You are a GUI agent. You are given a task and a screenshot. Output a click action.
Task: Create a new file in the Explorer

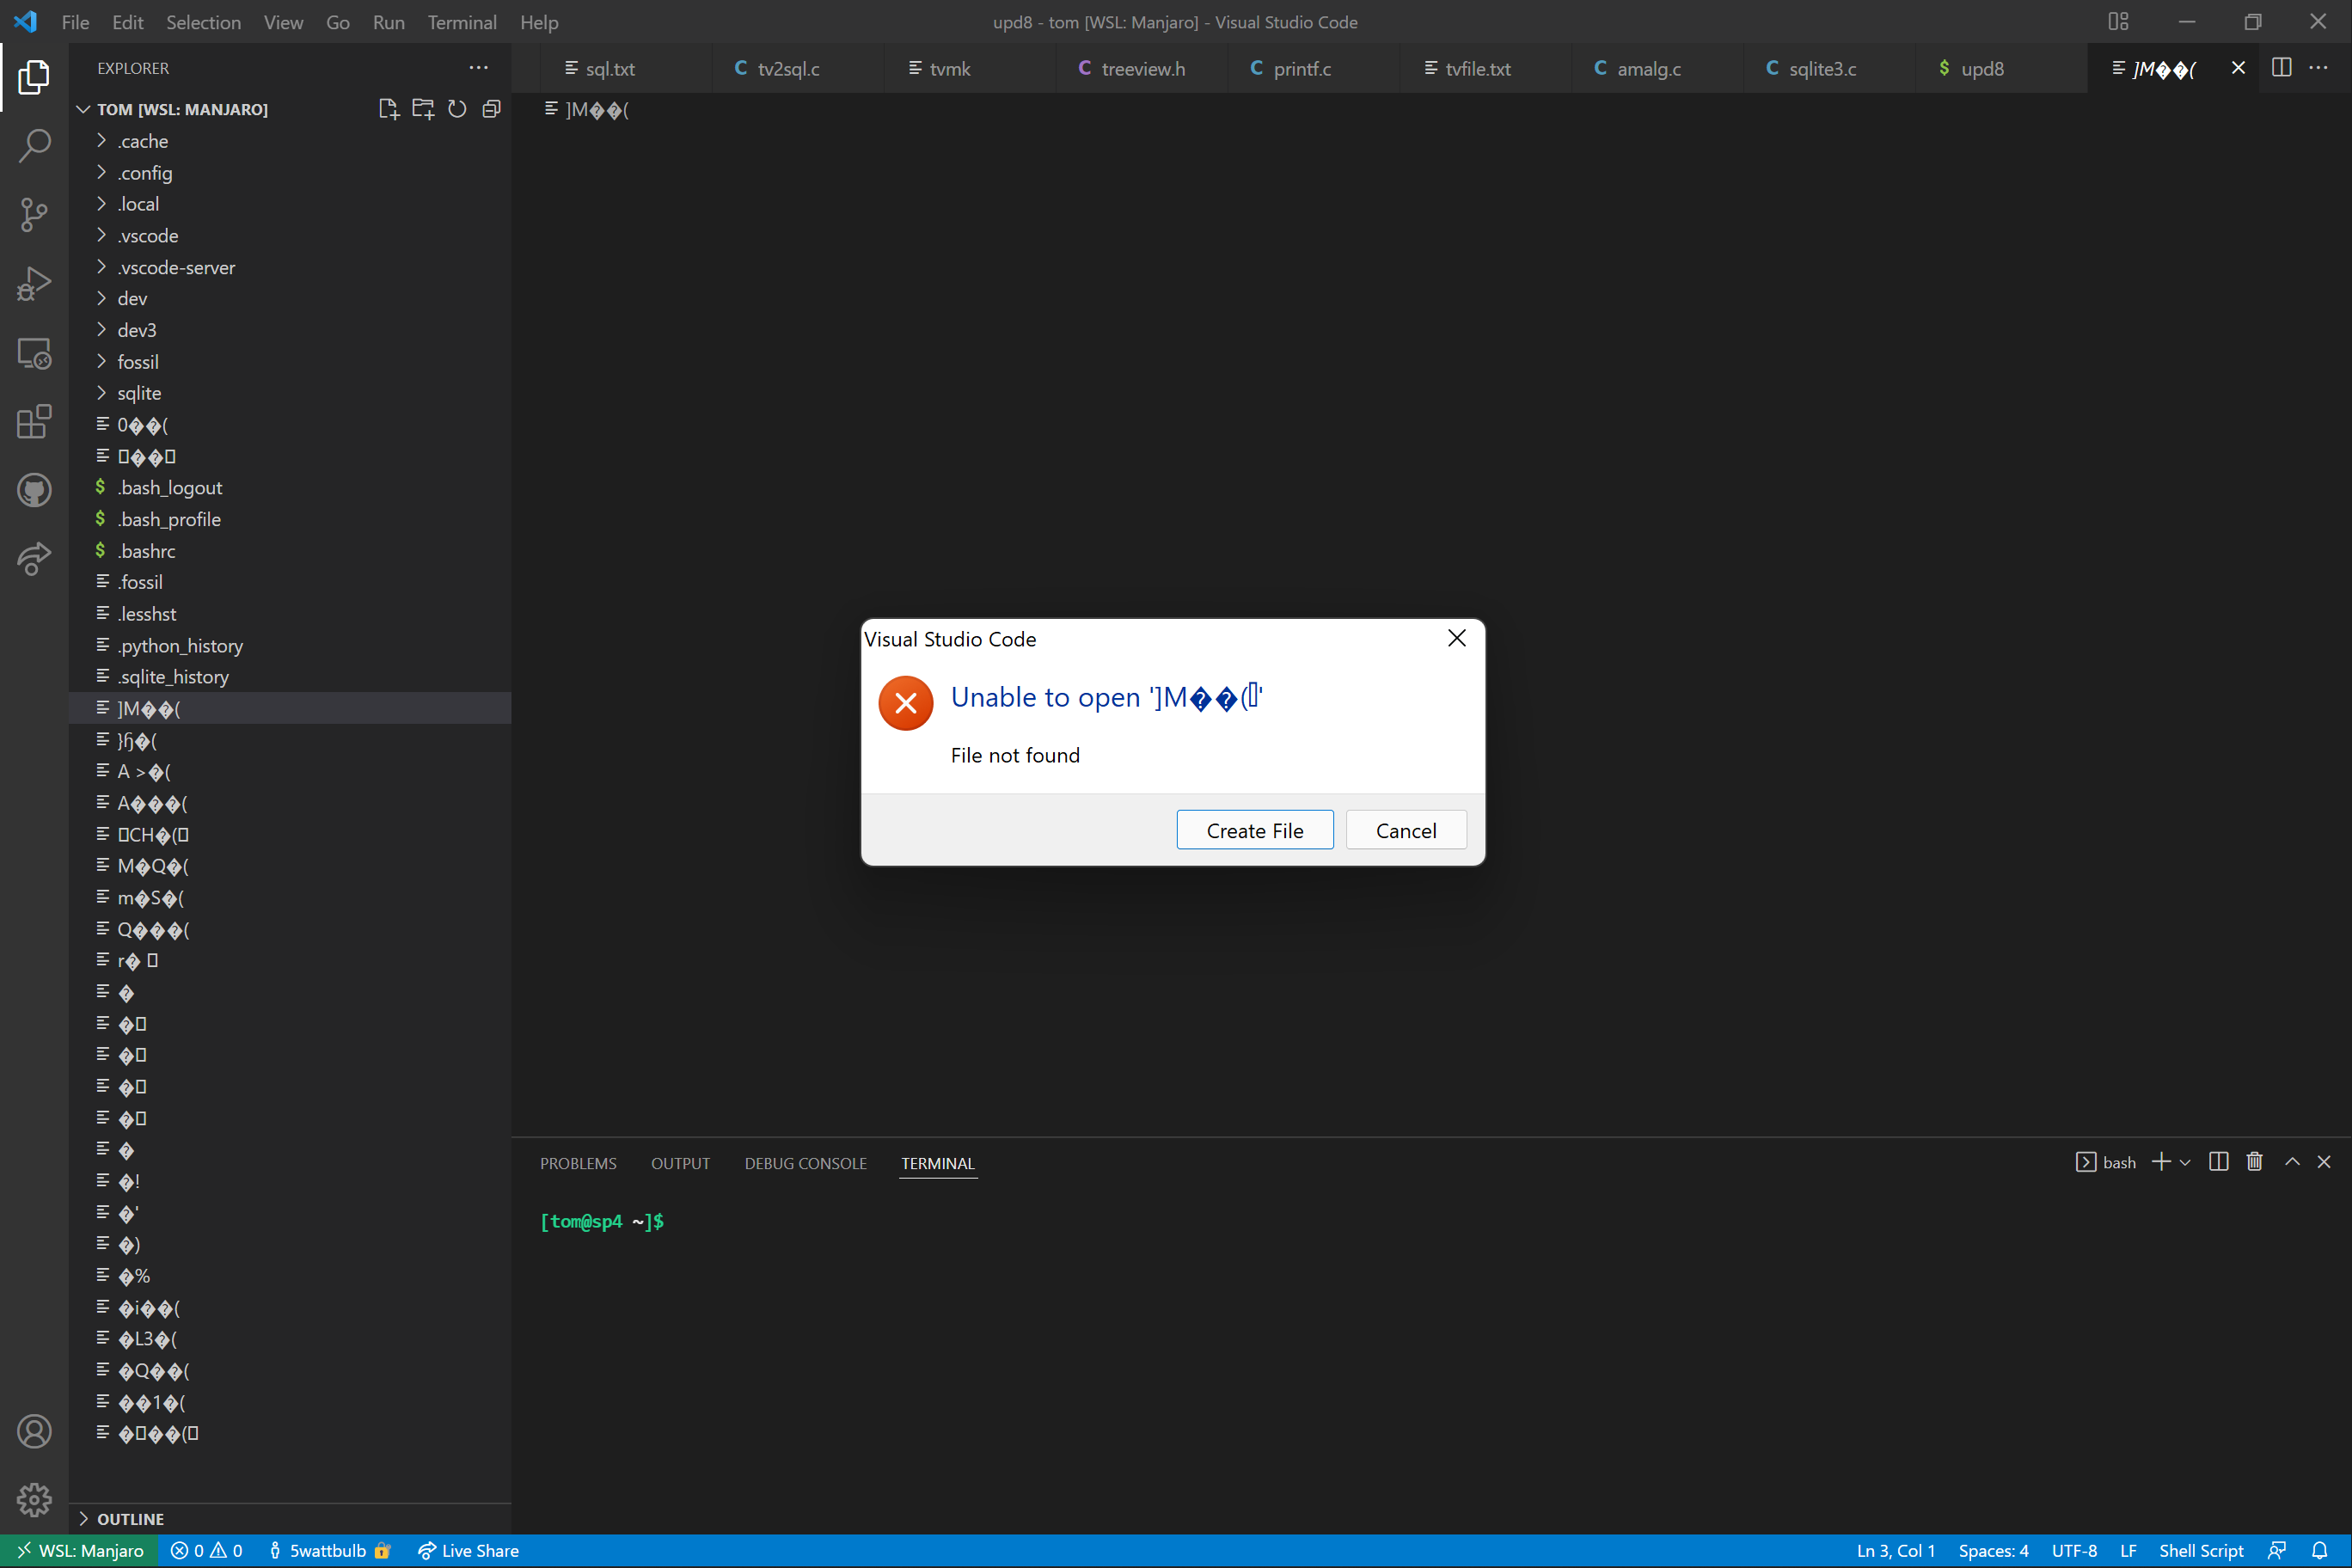[x=388, y=109]
